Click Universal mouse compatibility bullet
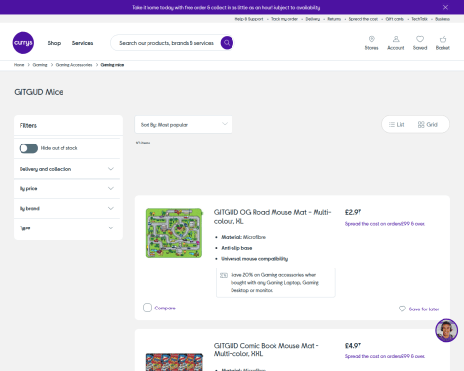Screen dimensions: 464x371 255,259
